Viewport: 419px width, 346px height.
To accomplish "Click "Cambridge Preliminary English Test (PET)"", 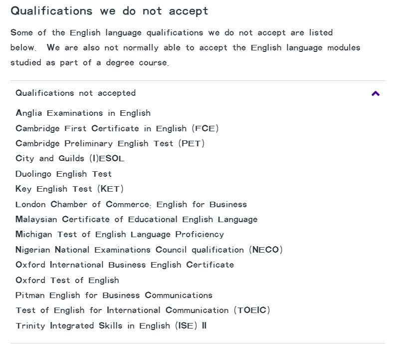I will (x=110, y=144).
